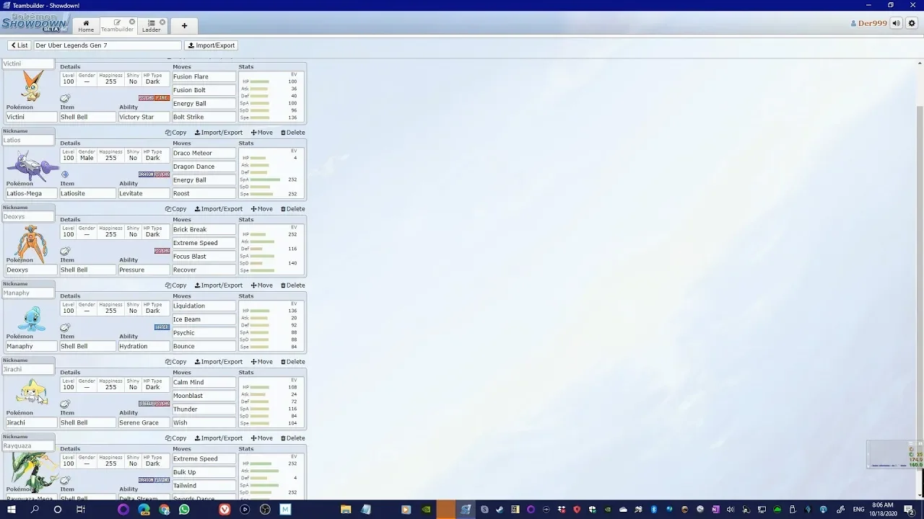Image resolution: width=924 pixels, height=519 pixels.
Task: Click the sound speaker icon in the header
Action: (896, 23)
